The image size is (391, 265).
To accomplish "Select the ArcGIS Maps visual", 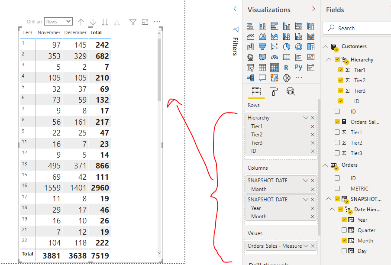I will (x=274, y=78).
